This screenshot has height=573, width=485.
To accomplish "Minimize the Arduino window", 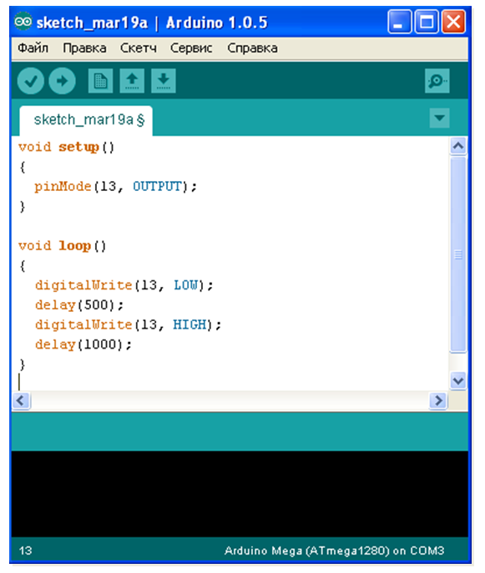I will [399, 22].
